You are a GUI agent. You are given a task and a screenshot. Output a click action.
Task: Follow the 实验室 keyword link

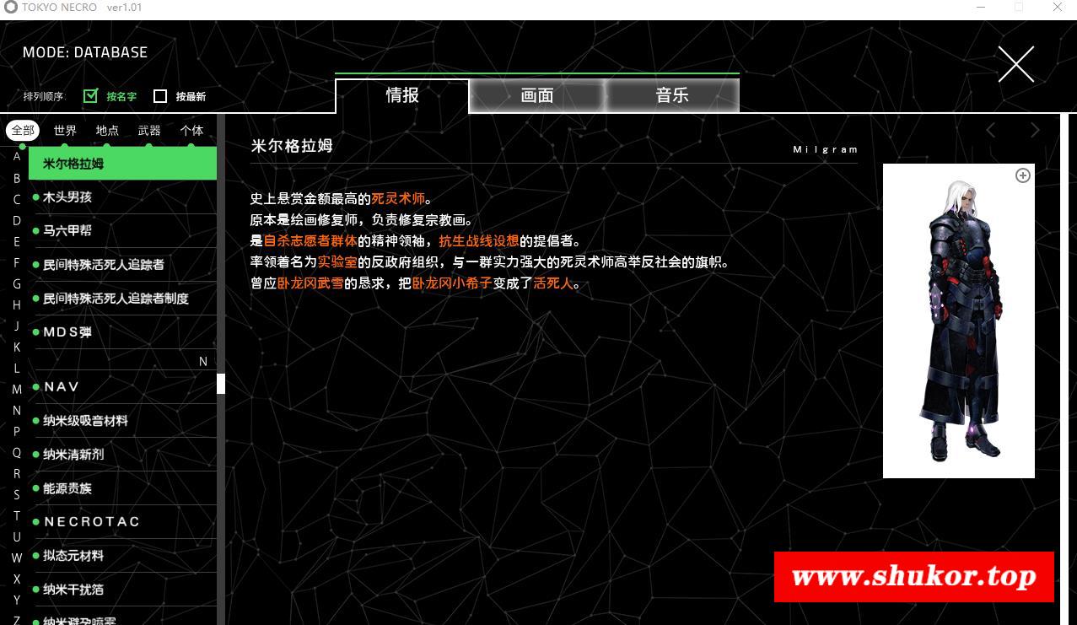pyautogui.click(x=337, y=262)
